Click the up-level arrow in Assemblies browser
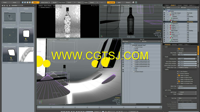Image resolution: width=200 pixels, height=112 pixels. (7, 5)
